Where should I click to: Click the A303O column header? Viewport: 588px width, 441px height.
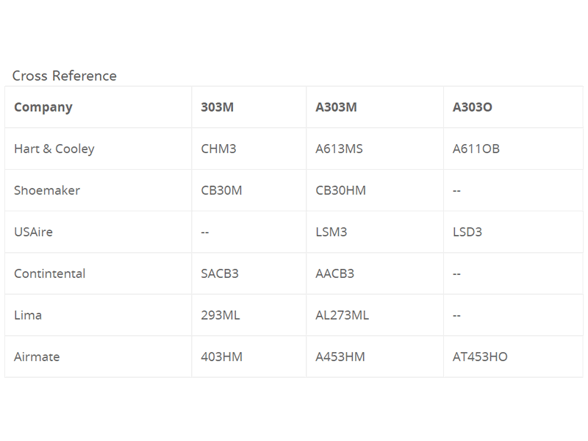click(473, 107)
